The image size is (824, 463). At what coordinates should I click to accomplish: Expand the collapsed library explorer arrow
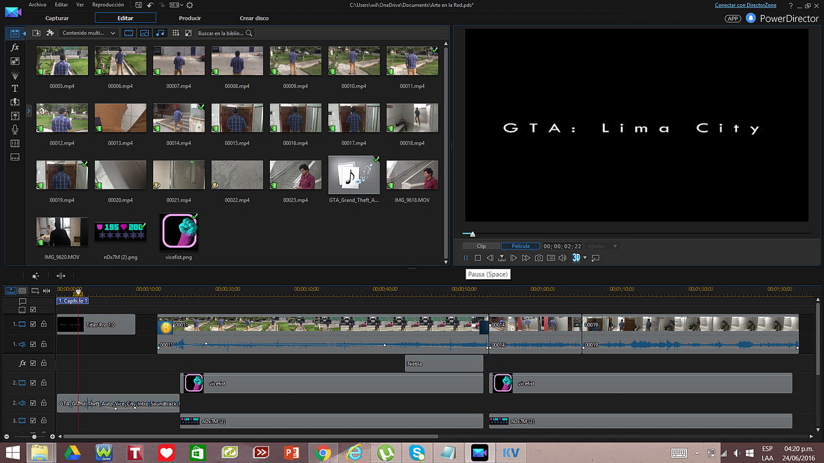29,110
